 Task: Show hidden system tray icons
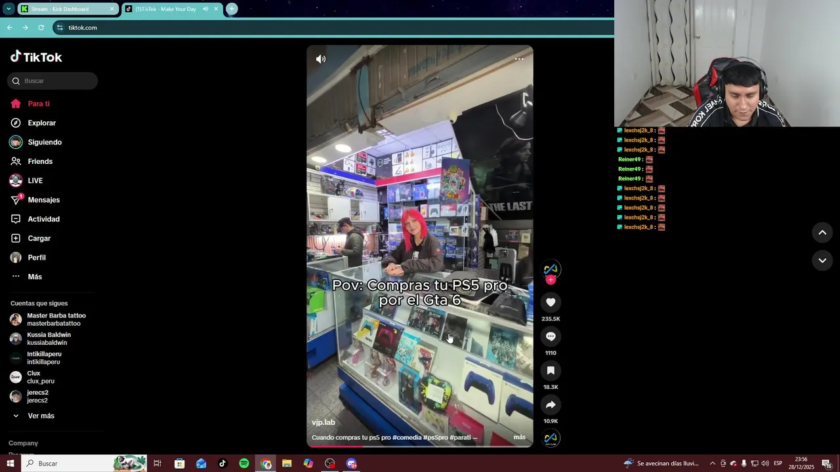[713, 463]
